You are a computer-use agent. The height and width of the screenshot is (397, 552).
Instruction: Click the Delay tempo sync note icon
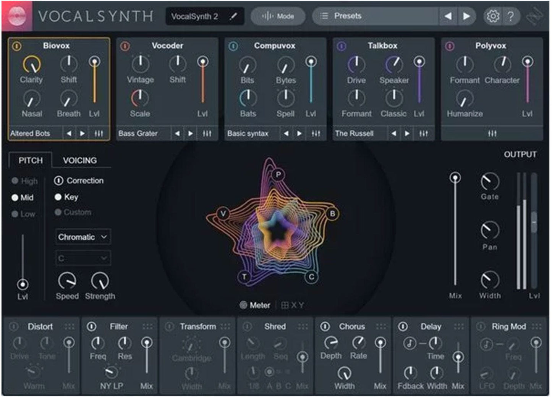pyautogui.click(x=410, y=344)
